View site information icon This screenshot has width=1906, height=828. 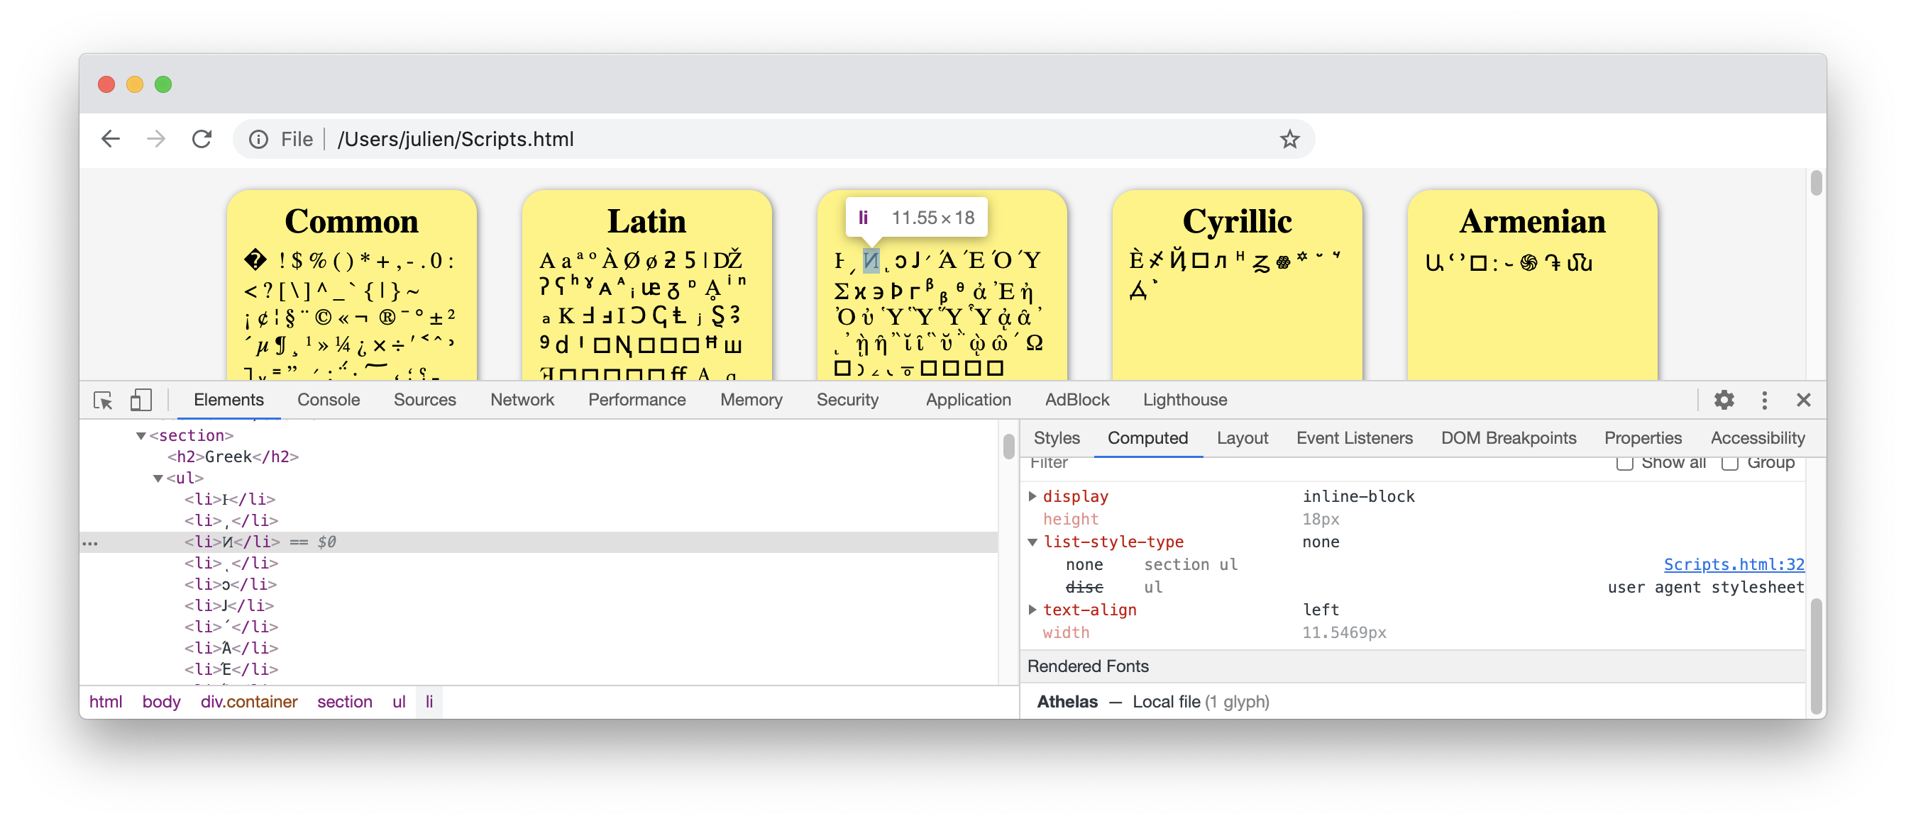coord(258,139)
